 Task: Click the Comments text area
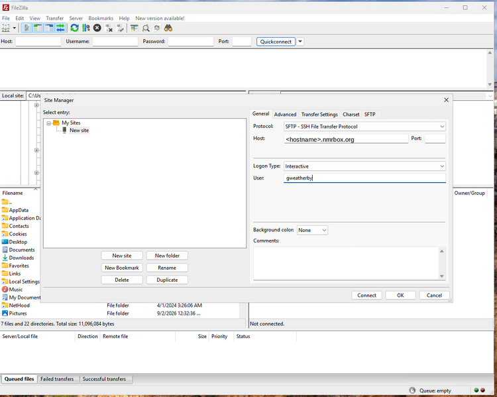click(347, 263)
